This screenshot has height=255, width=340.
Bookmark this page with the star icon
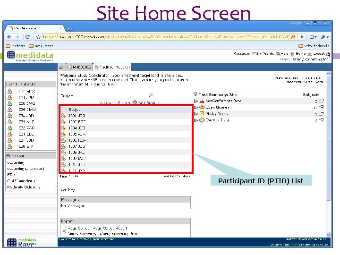coord(38,37)
